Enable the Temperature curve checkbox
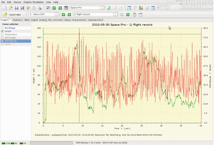The height and width of the screenshot is (145, 216). tap(3, 35)
